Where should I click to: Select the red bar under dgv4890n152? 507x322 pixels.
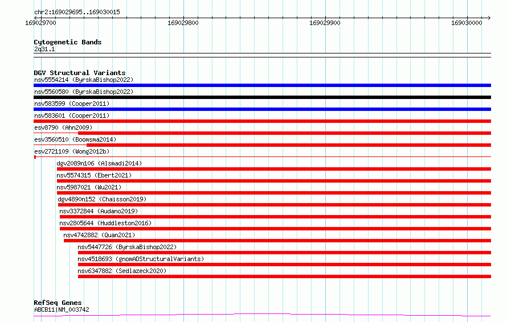(275, 205)
